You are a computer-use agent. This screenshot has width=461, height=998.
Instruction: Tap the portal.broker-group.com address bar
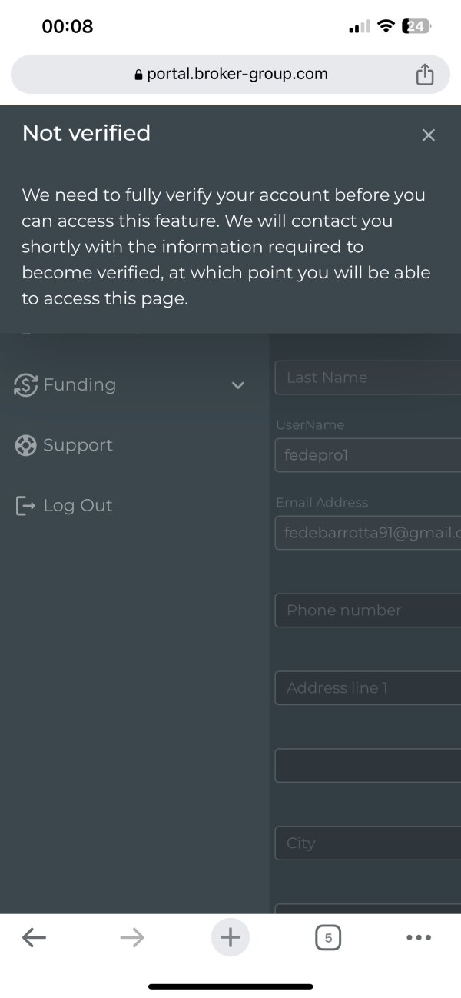(x=230, y=75)
